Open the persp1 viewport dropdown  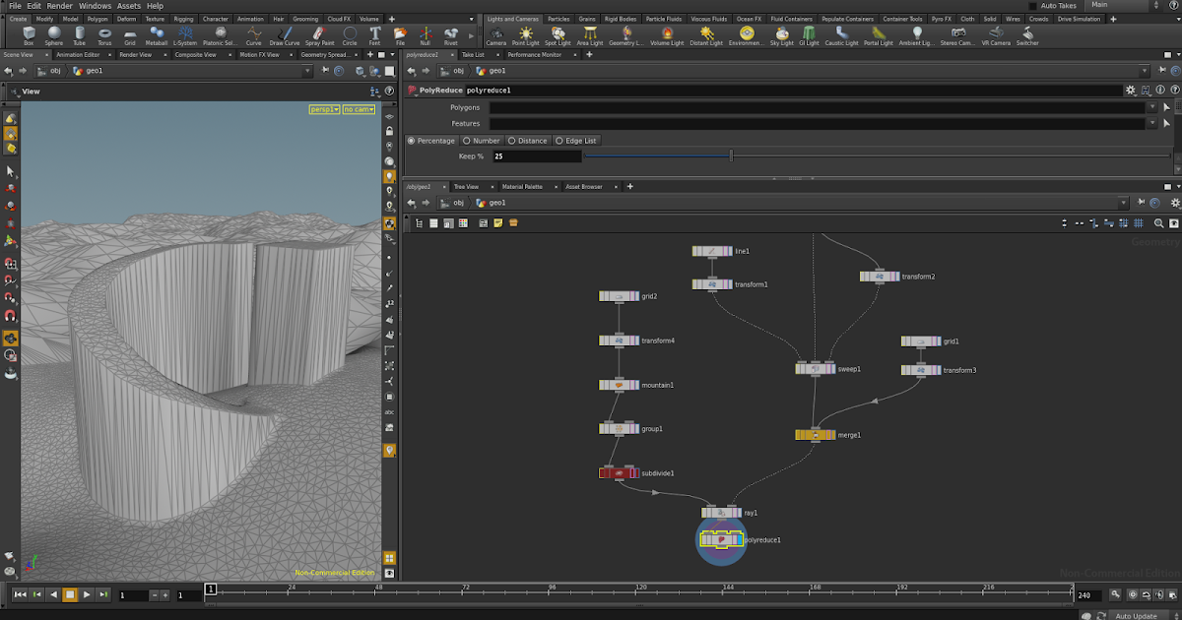click(x=324, y=109)
